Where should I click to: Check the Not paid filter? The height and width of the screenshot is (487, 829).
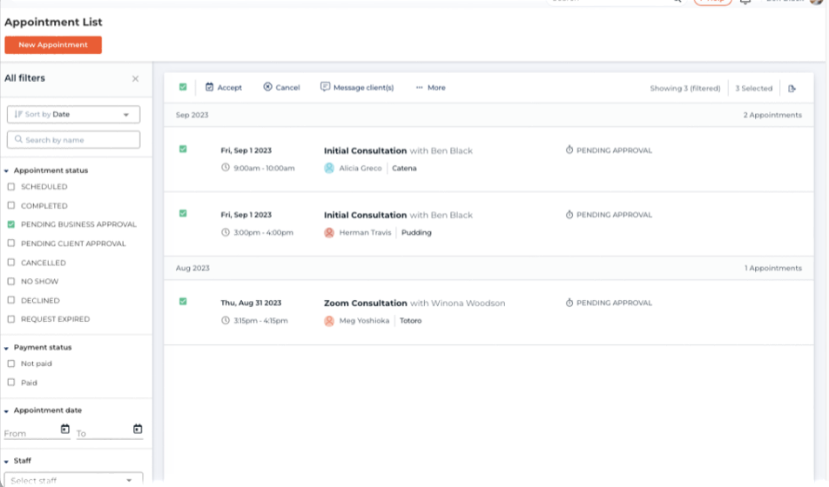[11, 364]
